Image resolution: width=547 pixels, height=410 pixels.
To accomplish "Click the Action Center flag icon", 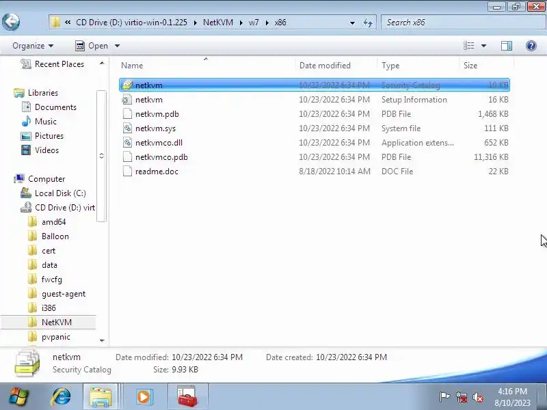I will tap(444, 397).
